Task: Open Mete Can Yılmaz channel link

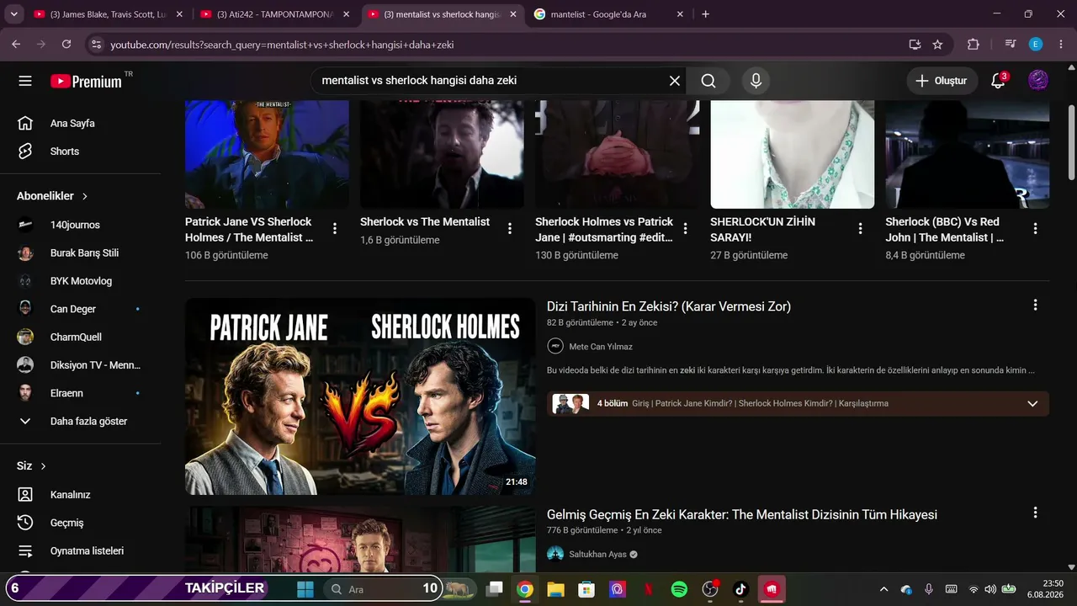Action: [601, 347]
